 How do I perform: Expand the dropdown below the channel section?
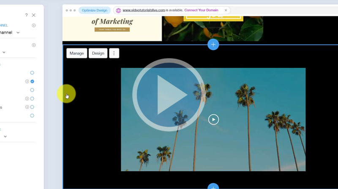pyautogui.click(x=4, y=52)
